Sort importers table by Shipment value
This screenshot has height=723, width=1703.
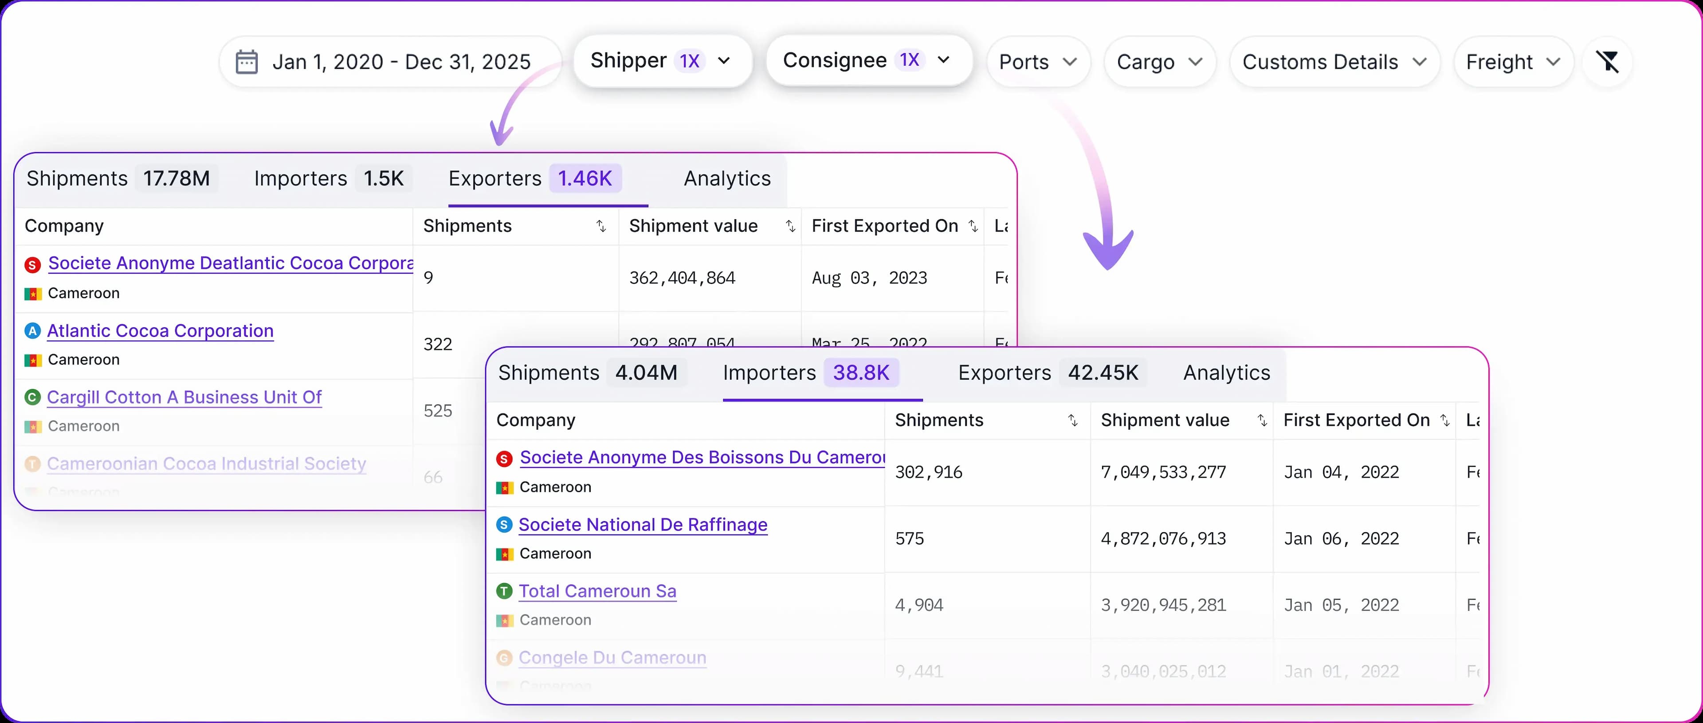1261,420
